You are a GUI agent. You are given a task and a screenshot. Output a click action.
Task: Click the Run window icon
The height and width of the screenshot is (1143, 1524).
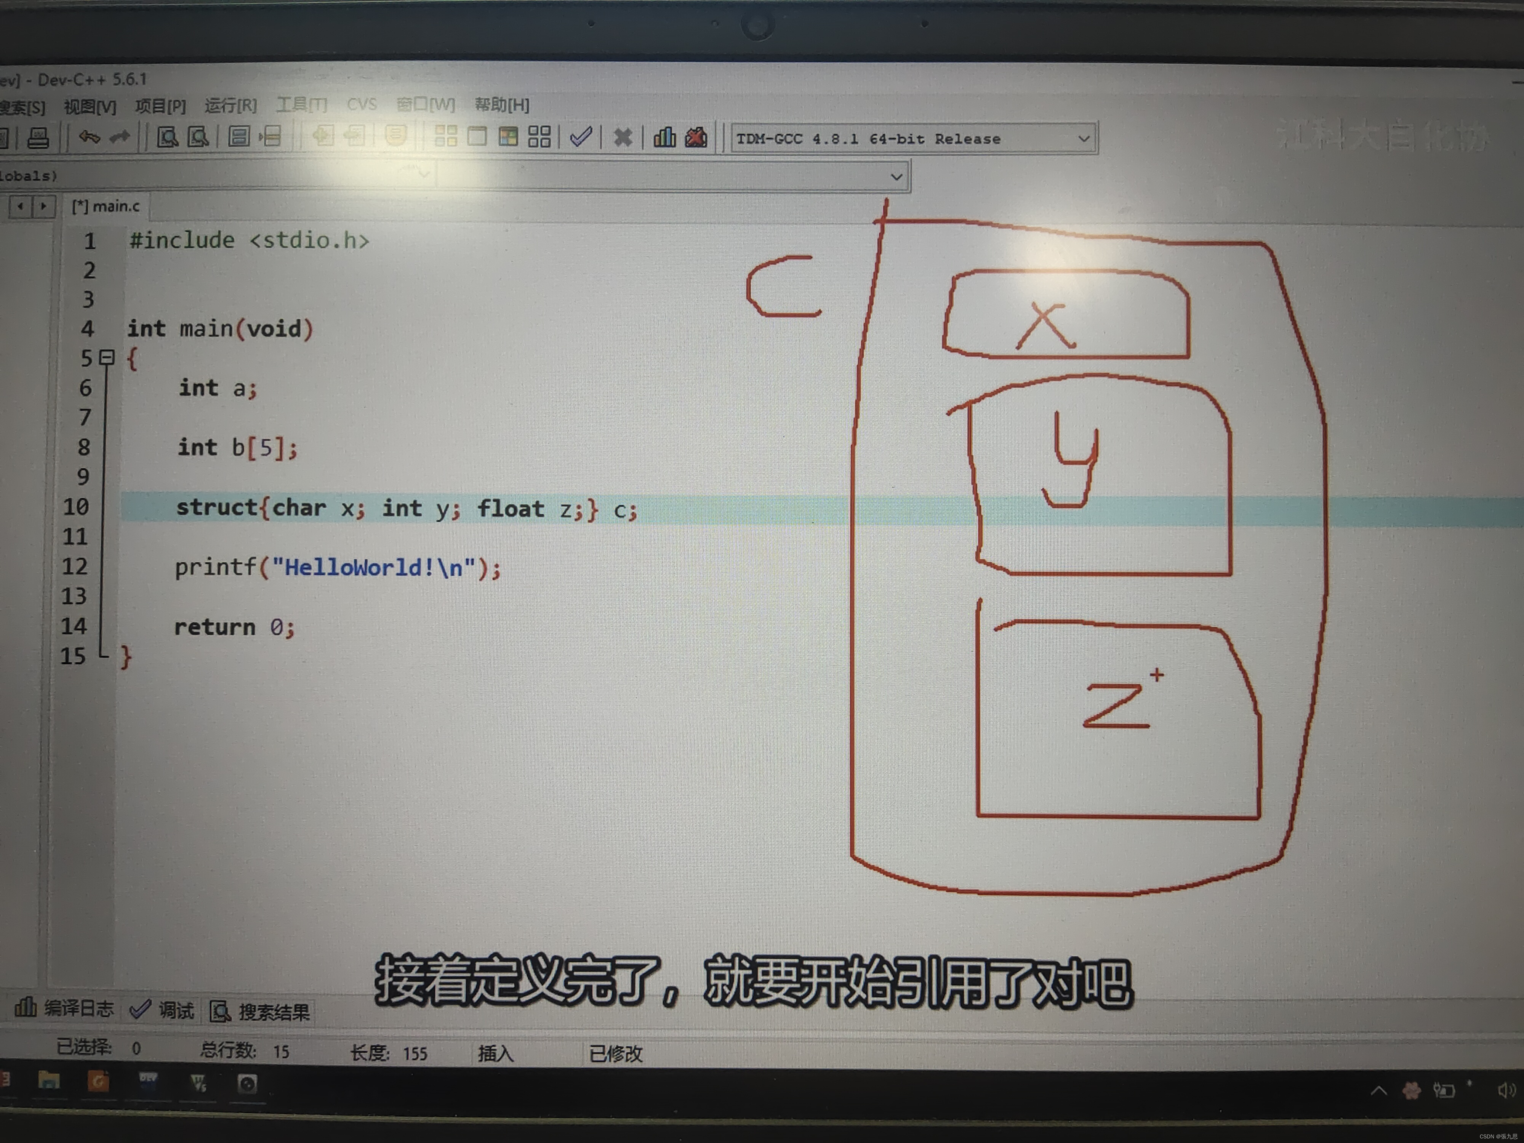tap(477, 136)
